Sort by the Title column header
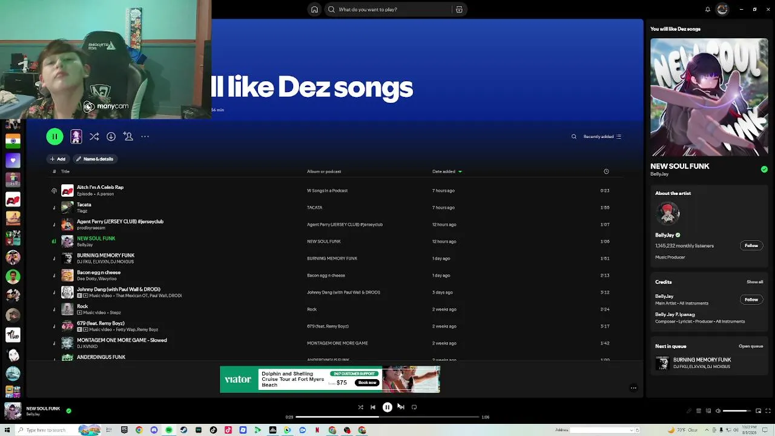This screenshot has width=775, height=436. click(65, 171)
